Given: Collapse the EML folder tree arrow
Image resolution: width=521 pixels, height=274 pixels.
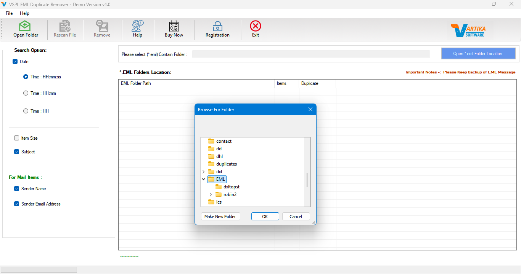Looking at the screenshot, I should point(204,179).
